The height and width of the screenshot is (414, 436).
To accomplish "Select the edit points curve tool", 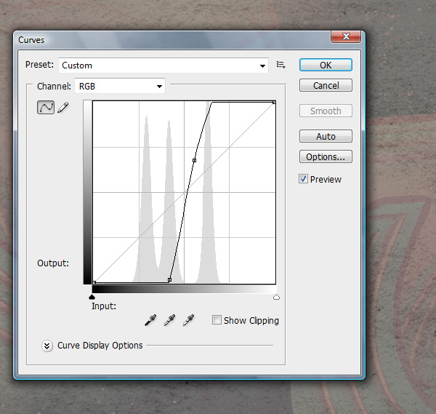I will 46,108.
